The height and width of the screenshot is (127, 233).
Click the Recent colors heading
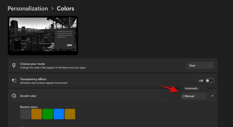click(x=29, y=107)
